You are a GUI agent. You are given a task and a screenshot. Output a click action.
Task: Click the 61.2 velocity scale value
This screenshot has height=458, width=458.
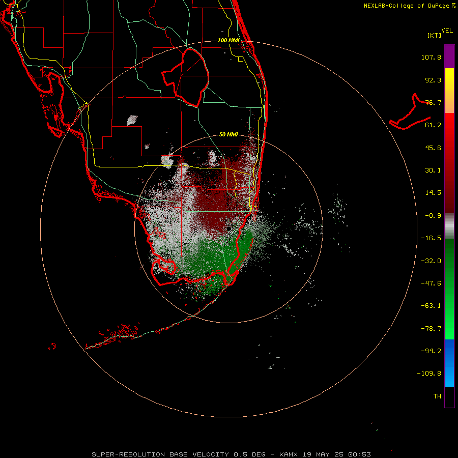click(433, 125)
